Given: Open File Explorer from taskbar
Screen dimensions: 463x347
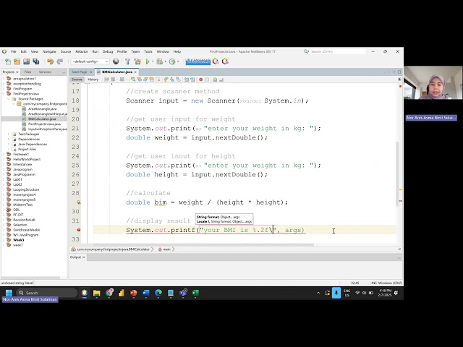Looking at the screenshot, I should click(x=96, y=293).
